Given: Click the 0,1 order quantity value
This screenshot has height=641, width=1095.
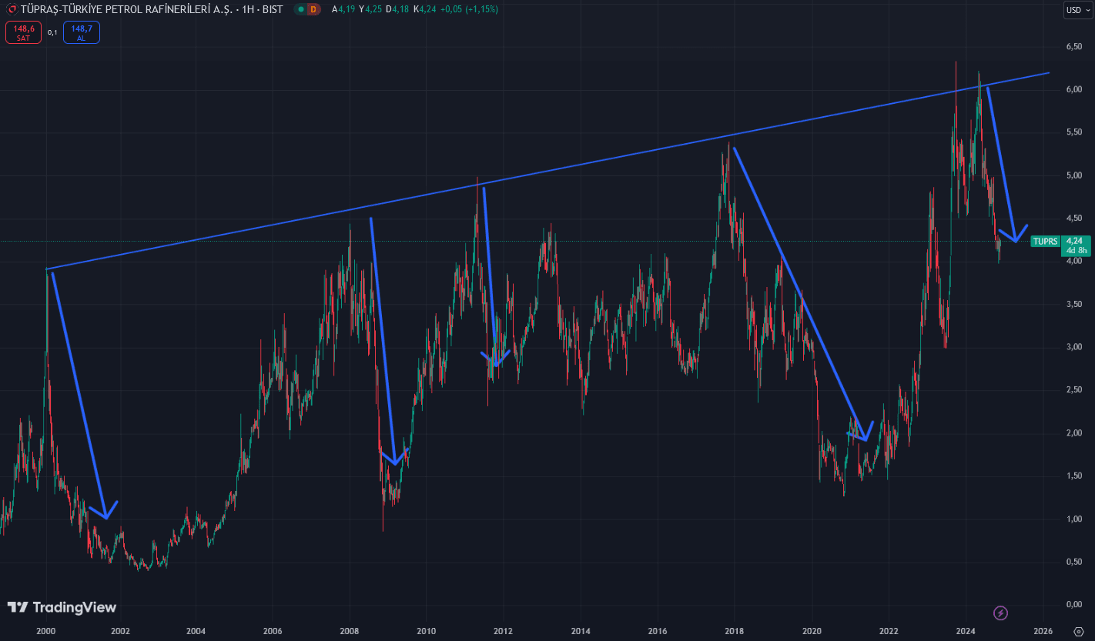Looking at the screenshot, I should [52, 32].
